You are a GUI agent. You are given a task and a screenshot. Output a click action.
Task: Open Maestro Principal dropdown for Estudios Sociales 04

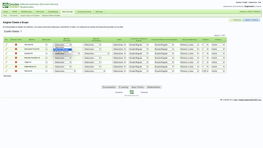[62, 58]
